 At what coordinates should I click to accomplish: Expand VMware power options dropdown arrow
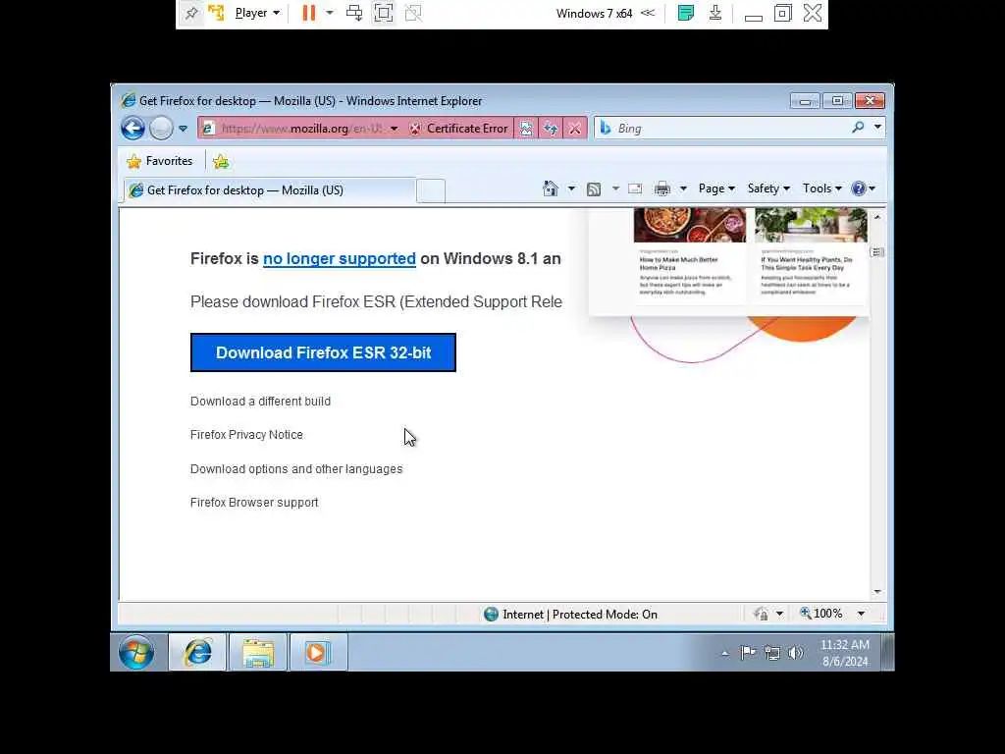[330, 13]
